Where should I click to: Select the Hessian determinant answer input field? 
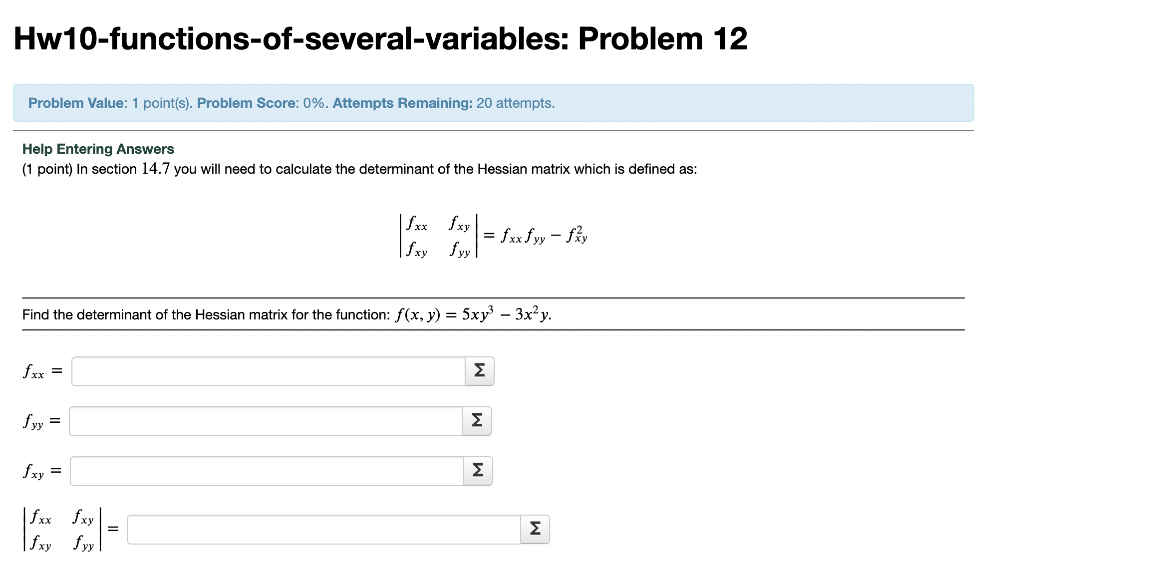pyautogui.click(x=324, y=529)
